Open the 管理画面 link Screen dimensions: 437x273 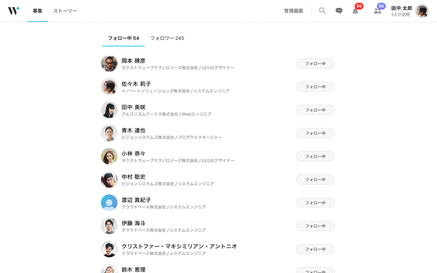point(294,11)
